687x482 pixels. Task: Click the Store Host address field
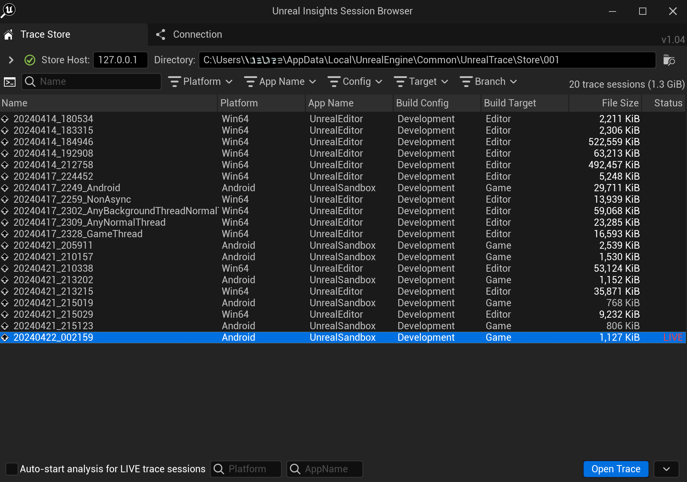point(121,60)
